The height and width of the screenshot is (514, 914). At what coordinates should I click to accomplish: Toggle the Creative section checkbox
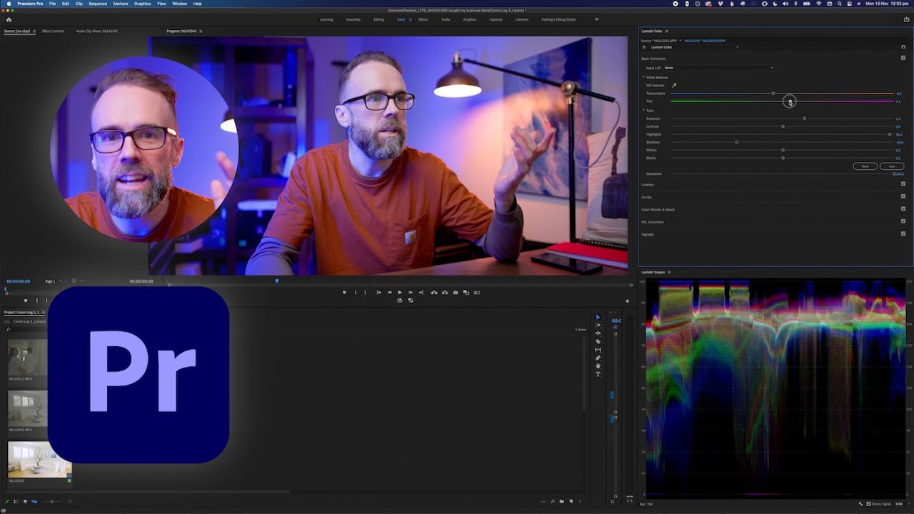(x=903, y=184)
